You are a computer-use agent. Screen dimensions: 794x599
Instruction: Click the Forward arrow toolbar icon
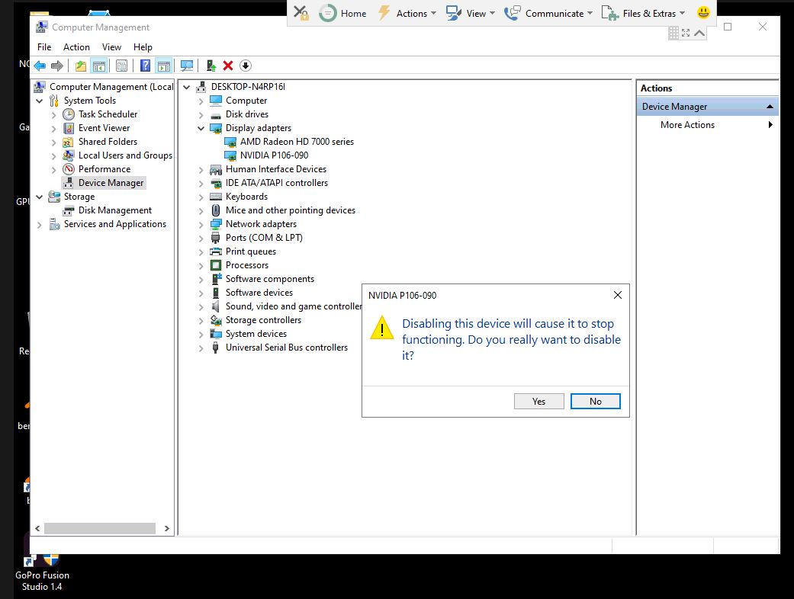pyautogui.click(x=57, y=66)
